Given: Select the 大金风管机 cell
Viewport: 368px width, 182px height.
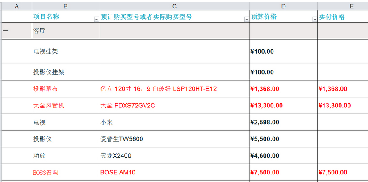Looking at the screenshot, I should coord(66,106).
